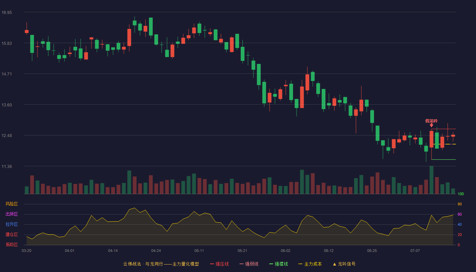
Task: Toggle the 龙吟信号 legend entry
Action: pyautogui.click(x=344, y=264)
